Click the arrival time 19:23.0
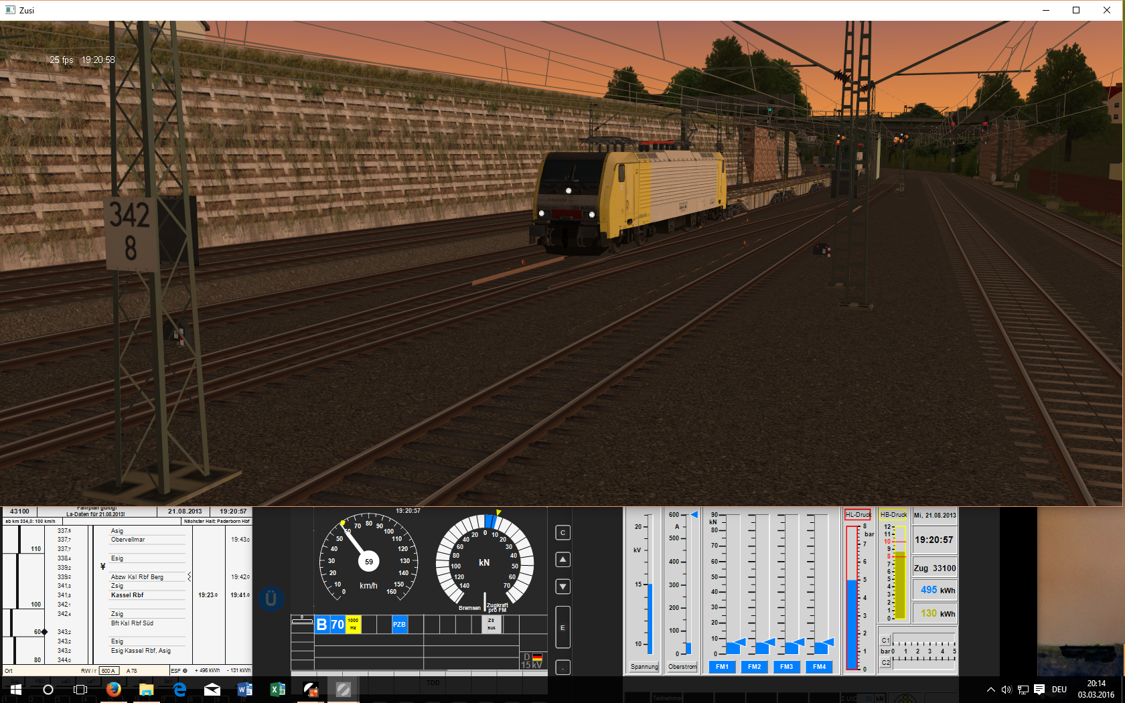This screenshot has height=703, width=1125. 208,595
